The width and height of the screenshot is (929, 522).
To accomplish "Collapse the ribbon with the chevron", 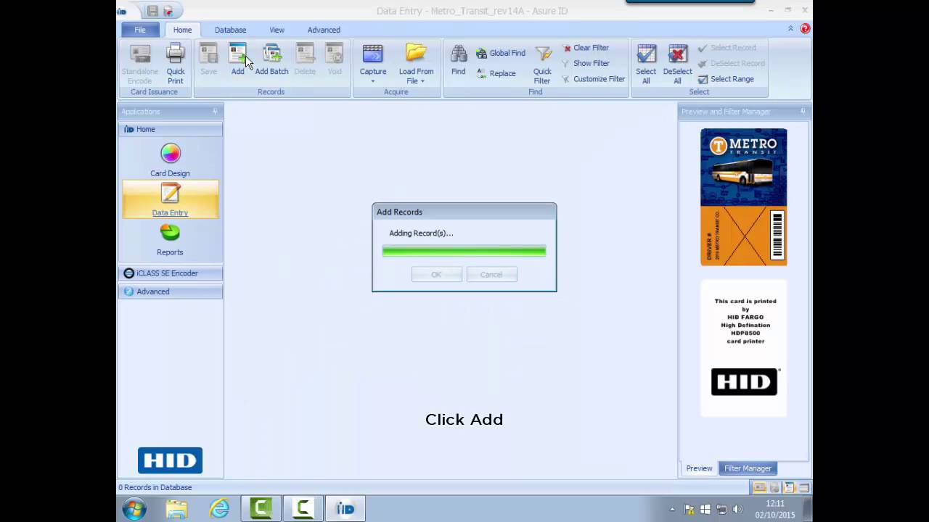I will (790, 29).
